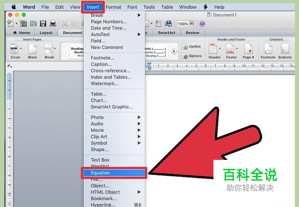Click the vertical ruler margin area
Image resolution: width=299 pixels, height=207 pixels.
[9, 86]
